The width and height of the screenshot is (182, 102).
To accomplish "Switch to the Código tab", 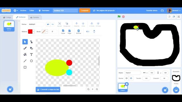I will pyautogui.click(x=7, y=18).
